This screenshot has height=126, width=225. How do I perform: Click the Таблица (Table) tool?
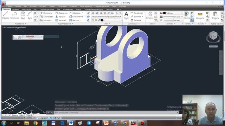tap(136, 20)
